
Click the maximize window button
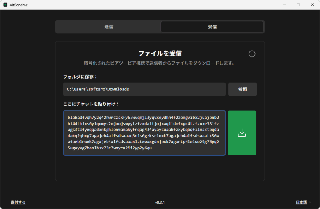tap(298, 5)
